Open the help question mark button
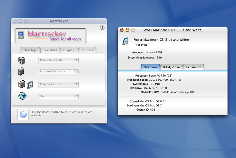The width and height of the screenshot is (236, 158). (x=102, y=28)
